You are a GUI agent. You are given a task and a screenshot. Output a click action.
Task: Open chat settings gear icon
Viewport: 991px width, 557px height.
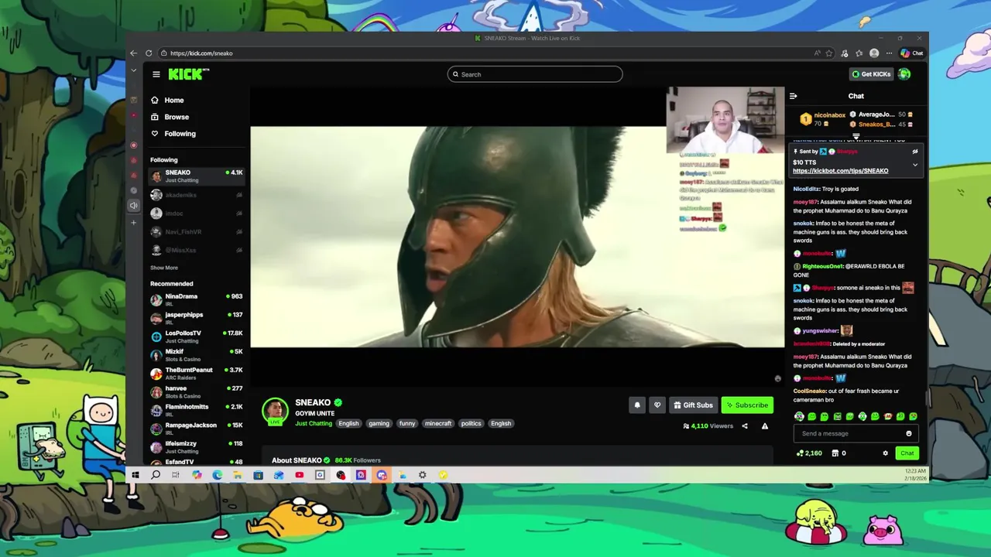coord(886,453)
